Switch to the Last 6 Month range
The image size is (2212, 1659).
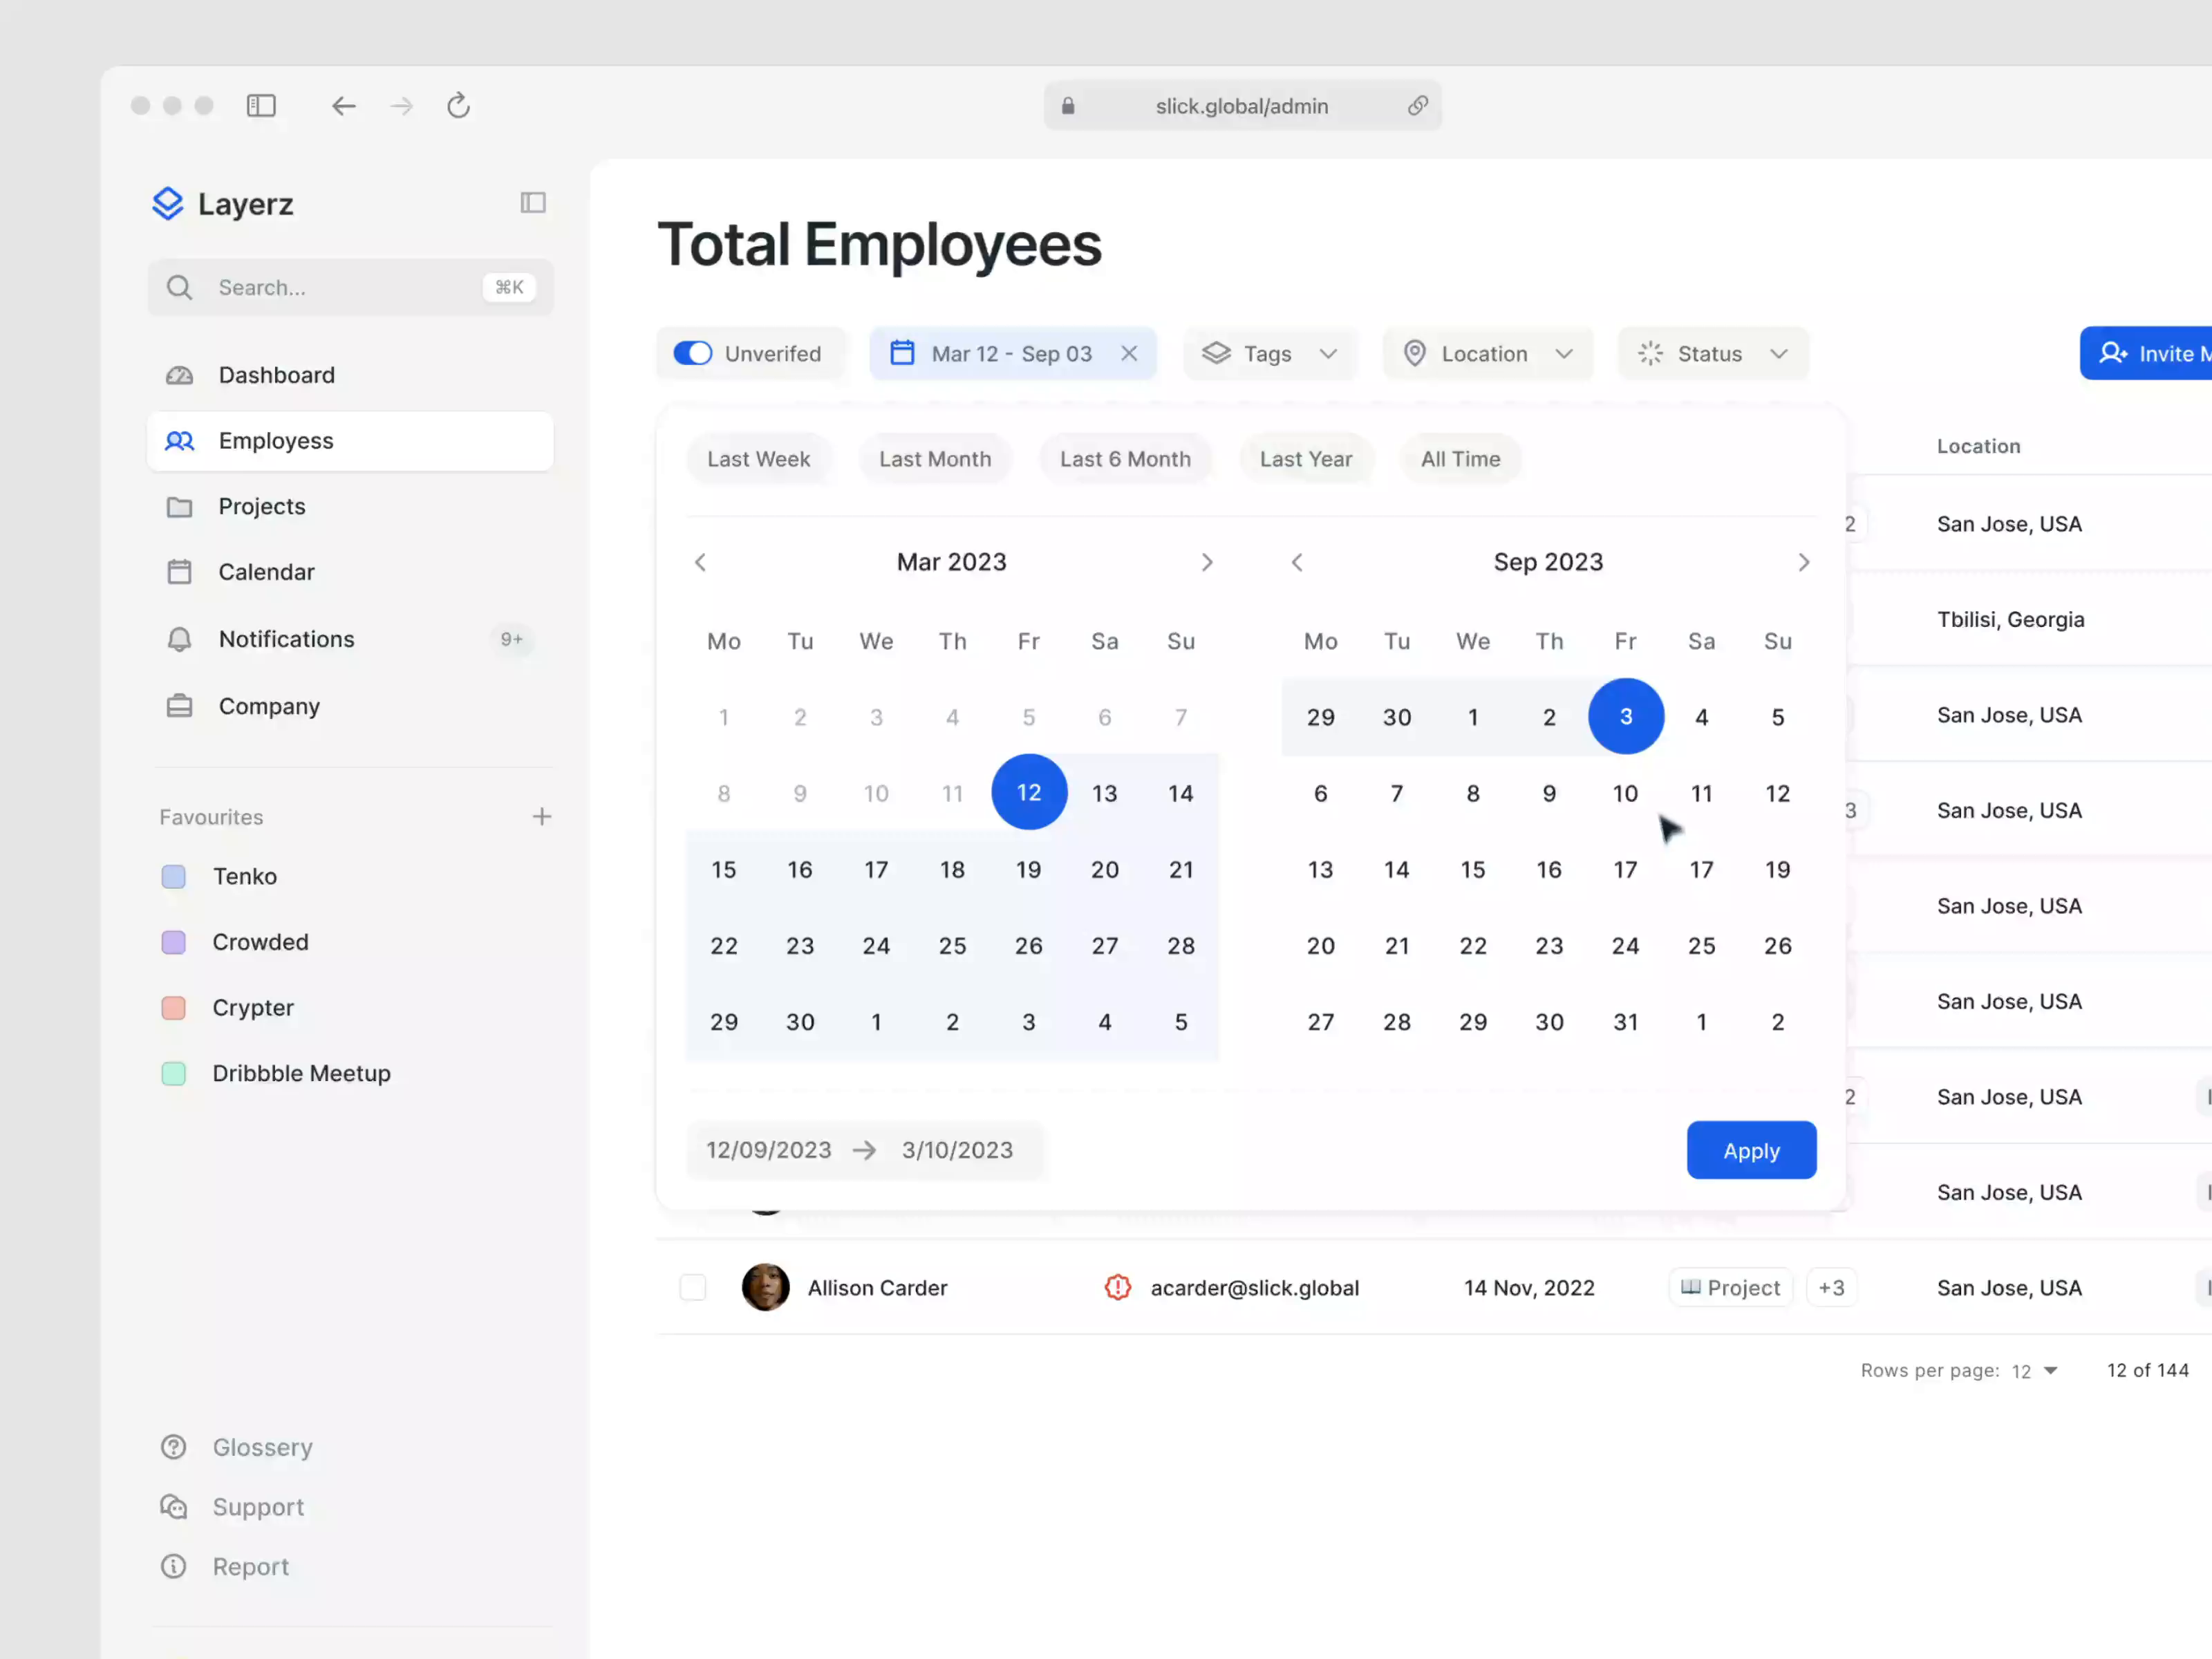tap(1126, 459)
